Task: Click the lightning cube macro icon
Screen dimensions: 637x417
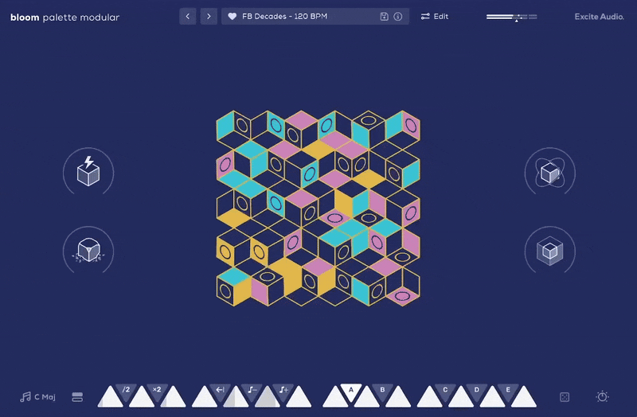Action: click(x=88, y=171)
